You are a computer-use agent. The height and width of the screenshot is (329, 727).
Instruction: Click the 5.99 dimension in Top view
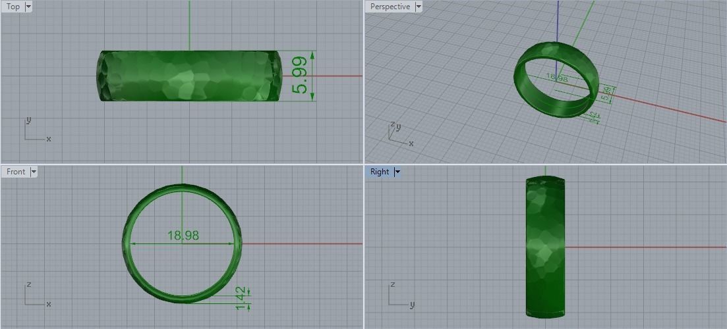click(x=299, y=76)
